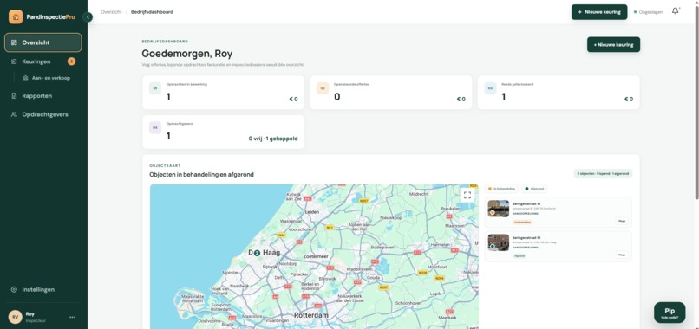Click the Overzicht breadcrumb link
Image resolution: width=699 pixels, height=329 pixels.
coord(111,12)
